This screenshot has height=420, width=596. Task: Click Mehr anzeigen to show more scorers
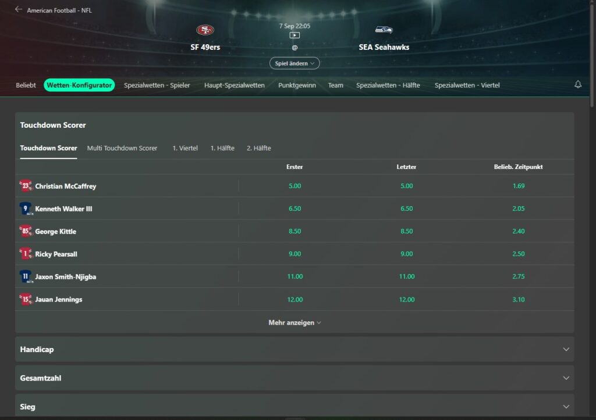(x=295, y=322)
